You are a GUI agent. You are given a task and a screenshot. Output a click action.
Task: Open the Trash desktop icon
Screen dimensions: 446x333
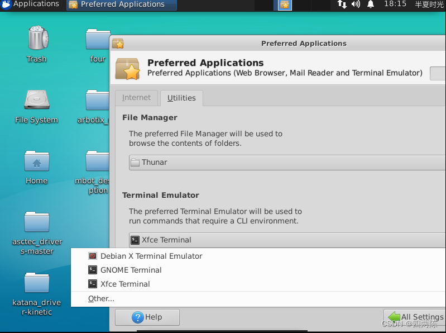[x=37, y=38]
